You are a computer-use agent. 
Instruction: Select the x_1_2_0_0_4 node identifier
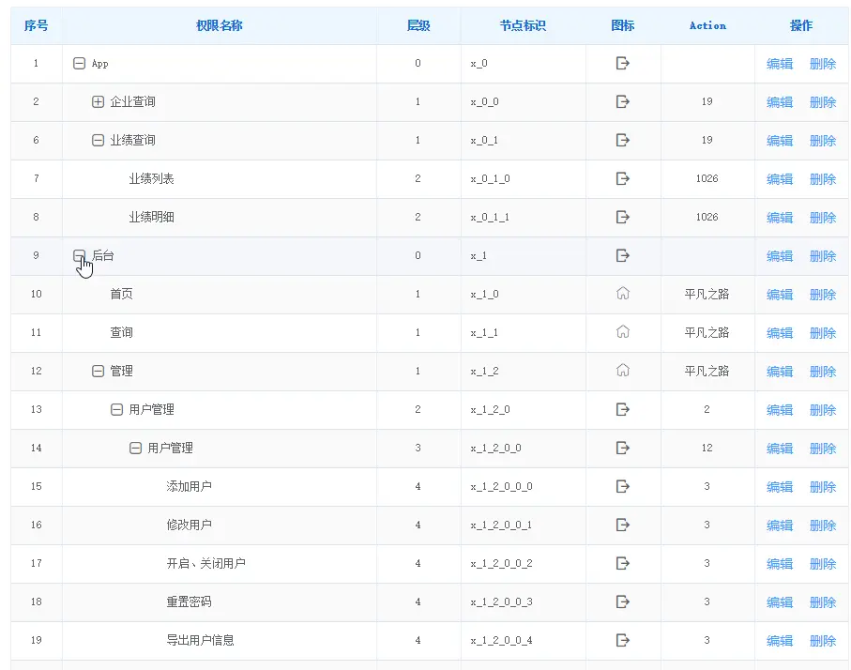(x=501, y=641)
